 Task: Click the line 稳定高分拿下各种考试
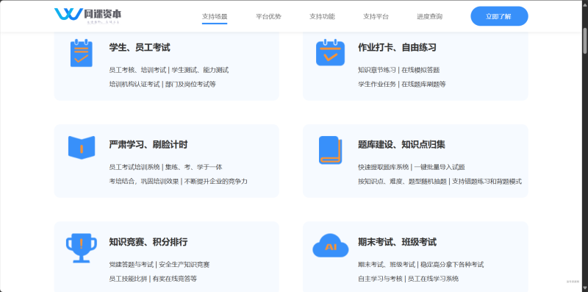tap(452, 264)
